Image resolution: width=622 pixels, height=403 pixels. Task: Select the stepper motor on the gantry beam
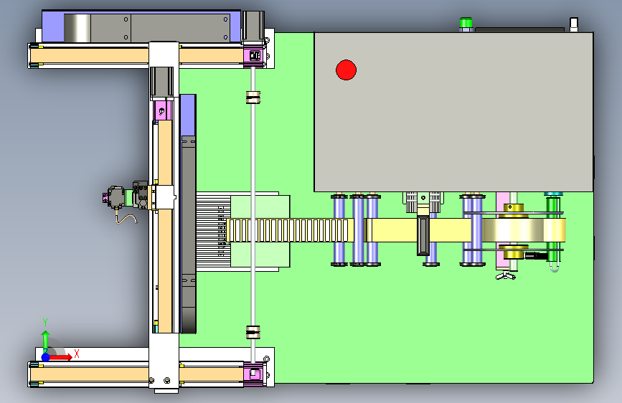coord(161,83)
